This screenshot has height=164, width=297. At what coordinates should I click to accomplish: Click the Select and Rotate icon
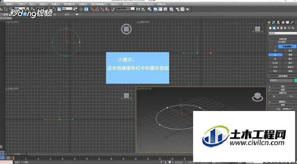[54, 9]
